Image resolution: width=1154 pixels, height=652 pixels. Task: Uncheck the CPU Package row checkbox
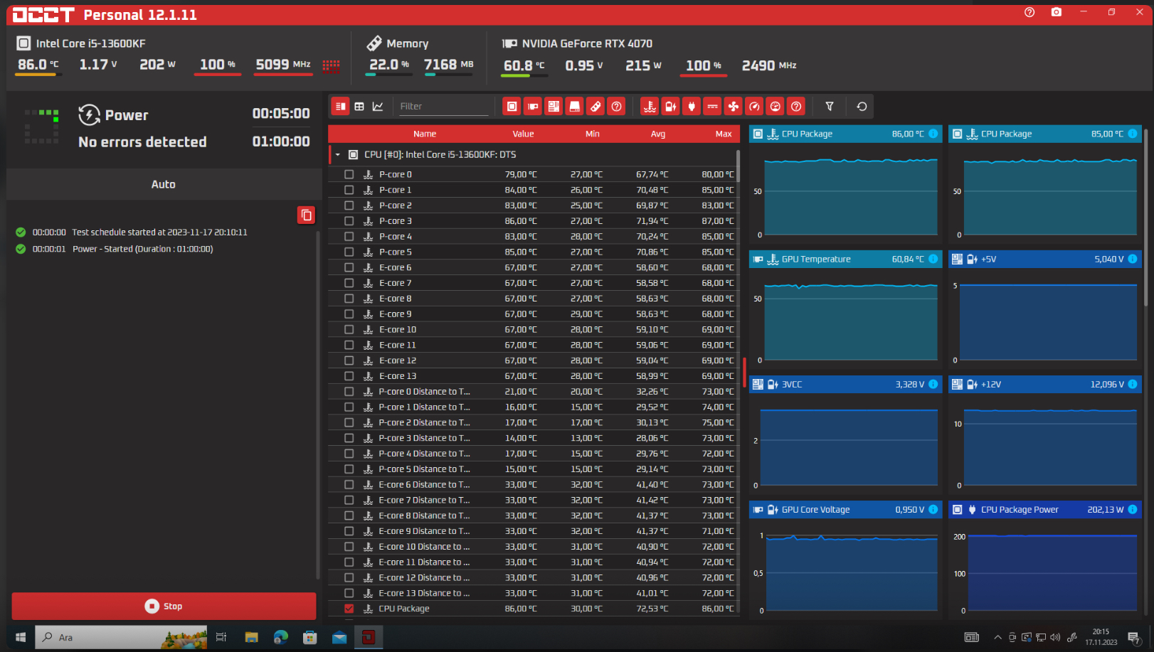pos(349,609)
